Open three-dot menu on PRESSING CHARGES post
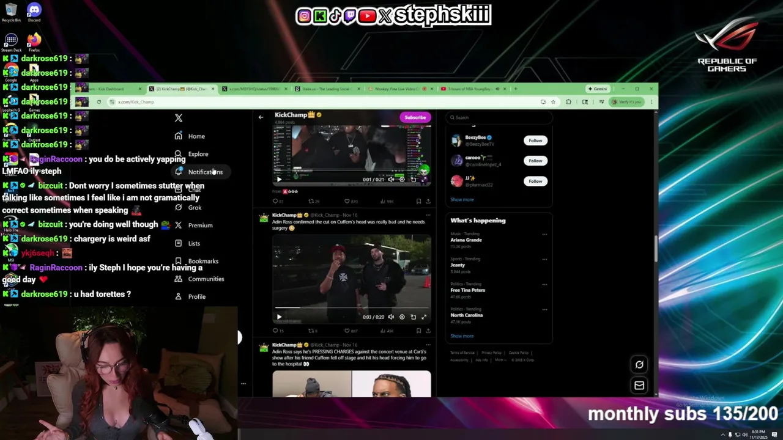Viewport: 783px width, 440px height. tap(428, 345)
